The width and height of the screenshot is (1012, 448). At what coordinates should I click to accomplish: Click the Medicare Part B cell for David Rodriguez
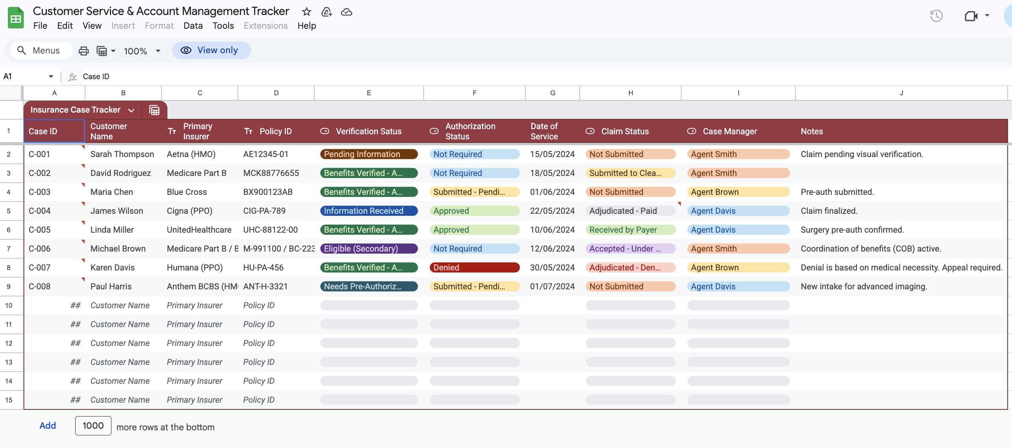pyautogui.click(x=200, y=173)
